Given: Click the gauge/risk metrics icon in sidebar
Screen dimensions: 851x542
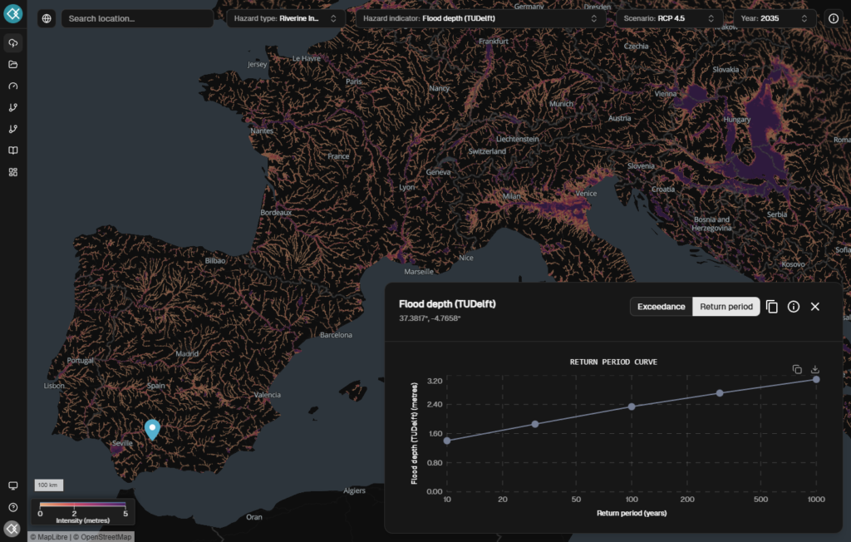Looking at the screenshot, I should (x=12, y=86).
